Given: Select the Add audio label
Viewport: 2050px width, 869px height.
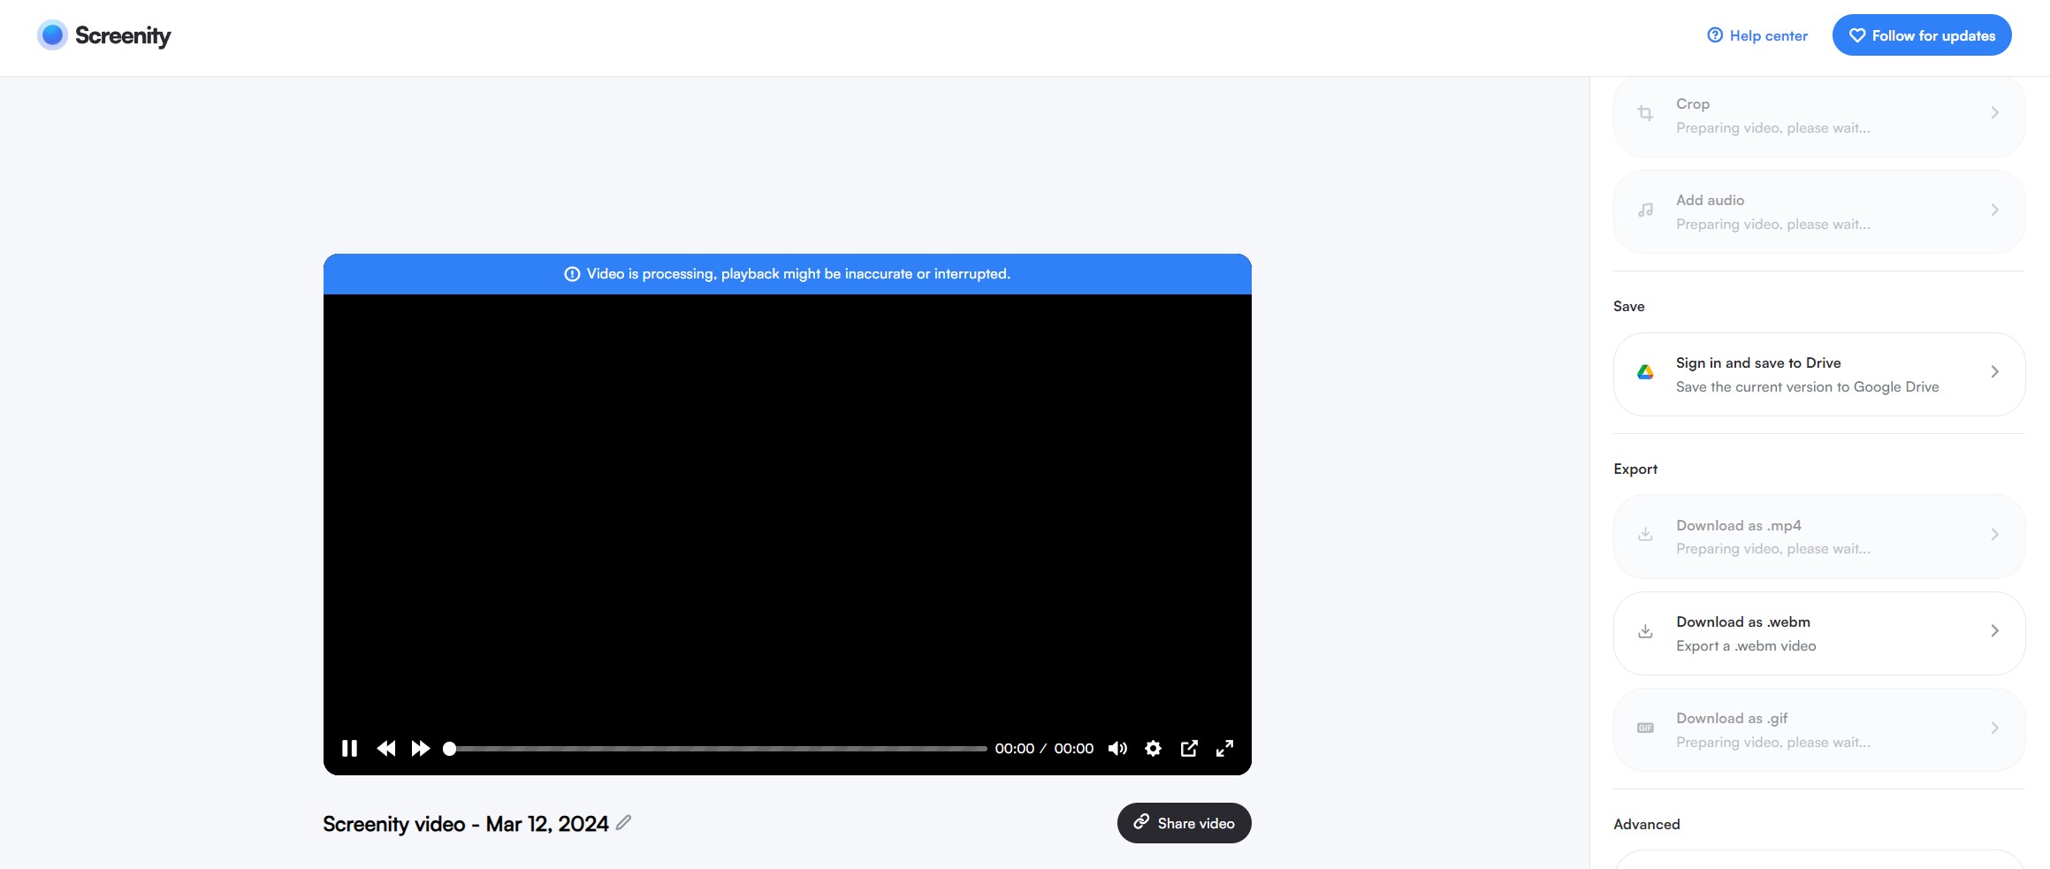Looking at the screenshot, I should click(1710, 200).
